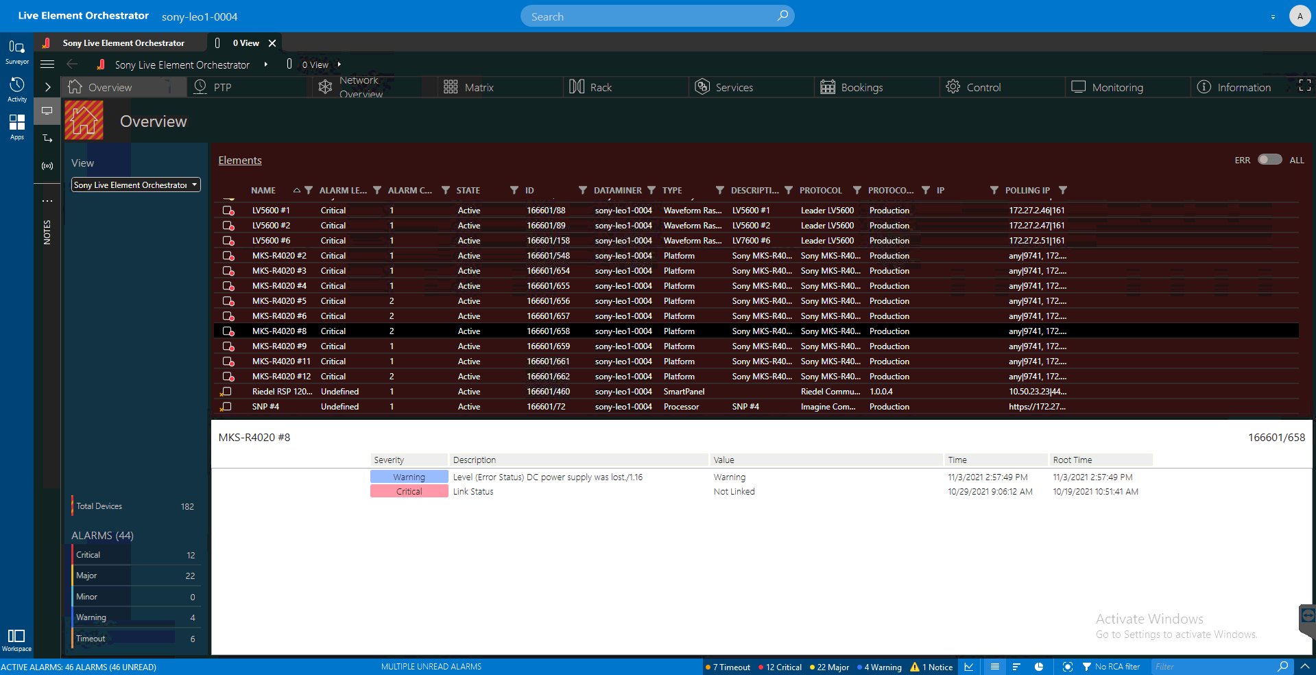1316x675 pixels.
Task: Click the help chat icon on the right edge
Action: click(1308, 616)
